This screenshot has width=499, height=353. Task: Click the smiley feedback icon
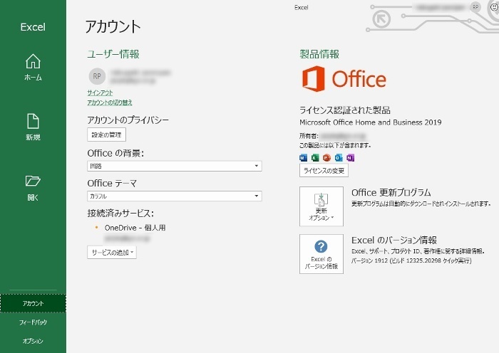pyautogui.click(x=494, y=6)
